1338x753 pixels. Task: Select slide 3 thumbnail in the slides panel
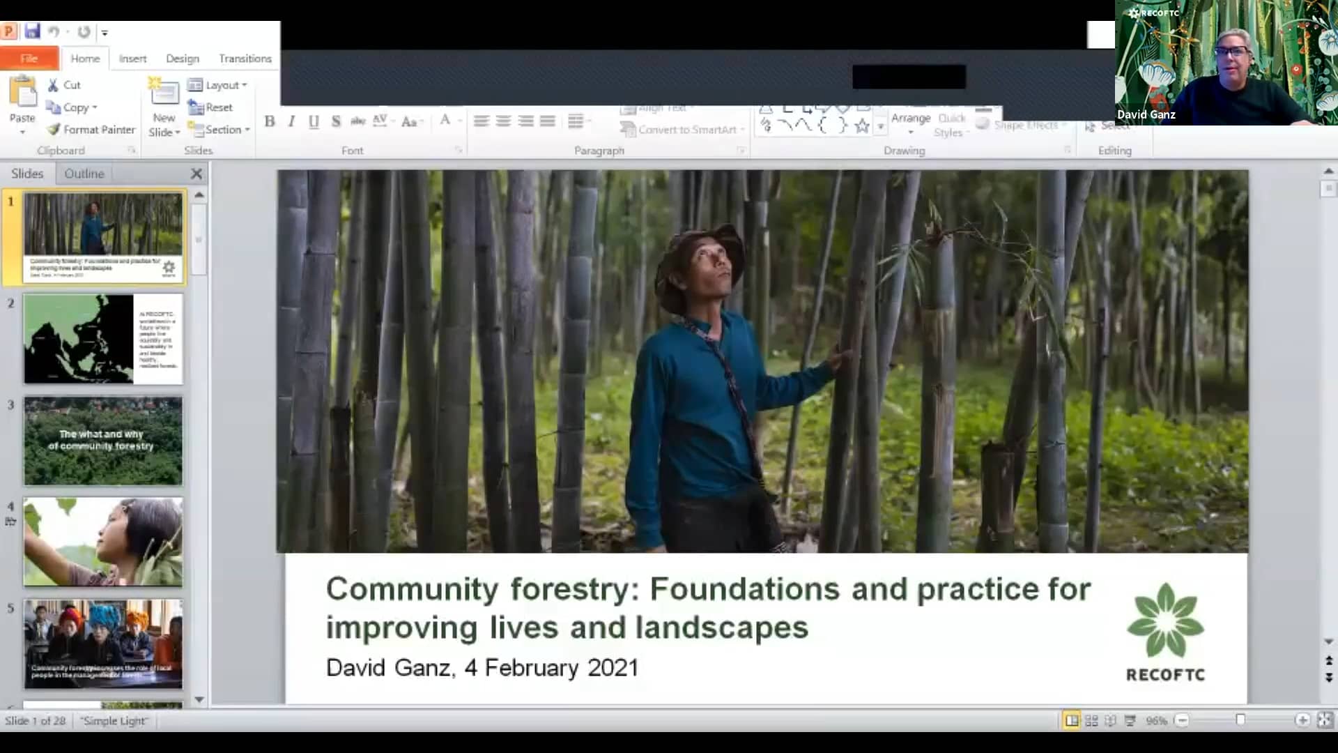pyautogui.click(x=102, y=441)
